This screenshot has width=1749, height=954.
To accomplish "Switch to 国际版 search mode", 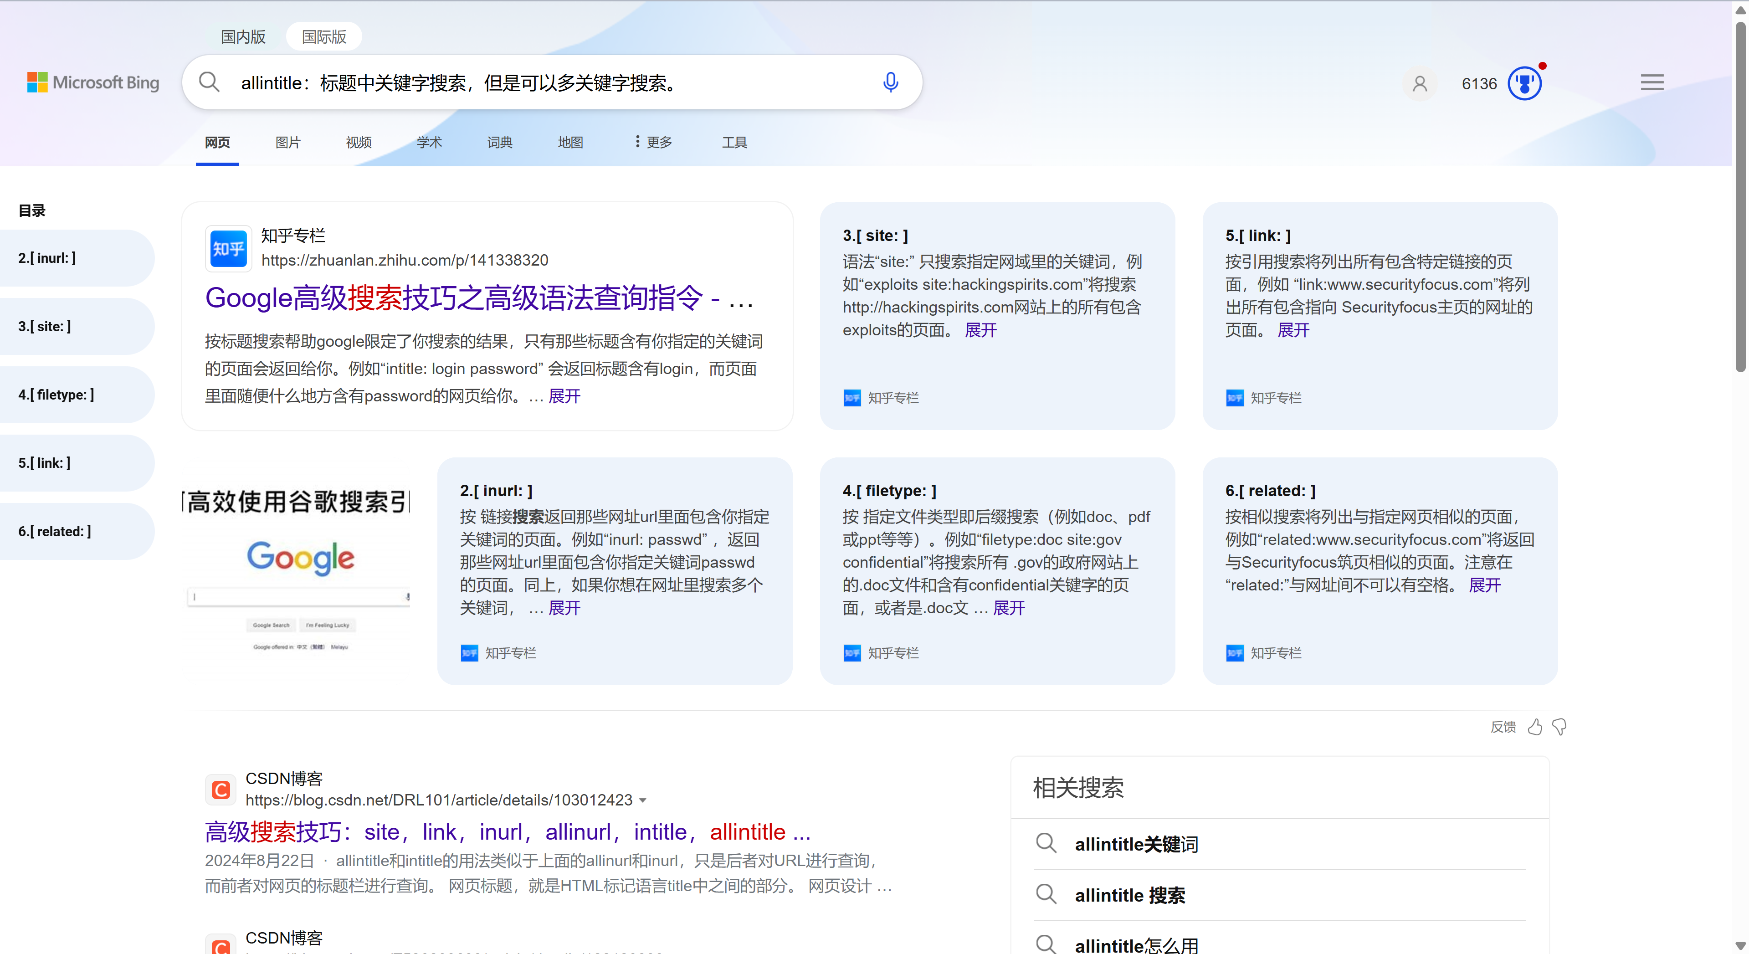I will point(324,36).
